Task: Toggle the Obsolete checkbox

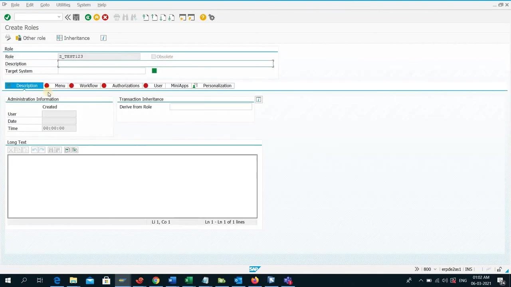Action: [x=153, y=57]
